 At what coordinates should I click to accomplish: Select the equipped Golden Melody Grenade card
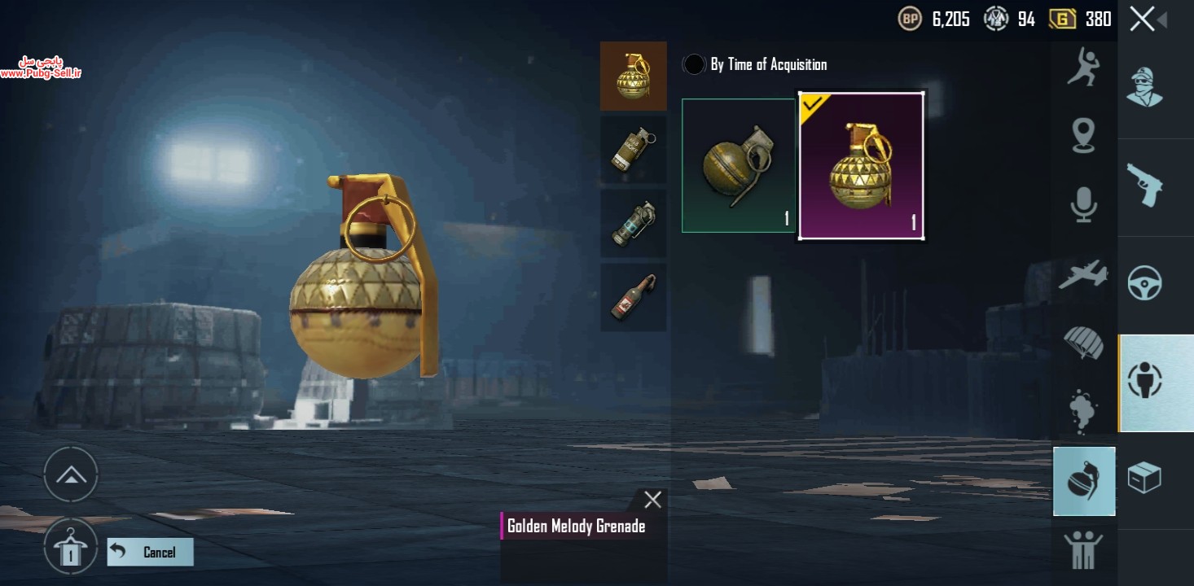[x=861, y=166]
